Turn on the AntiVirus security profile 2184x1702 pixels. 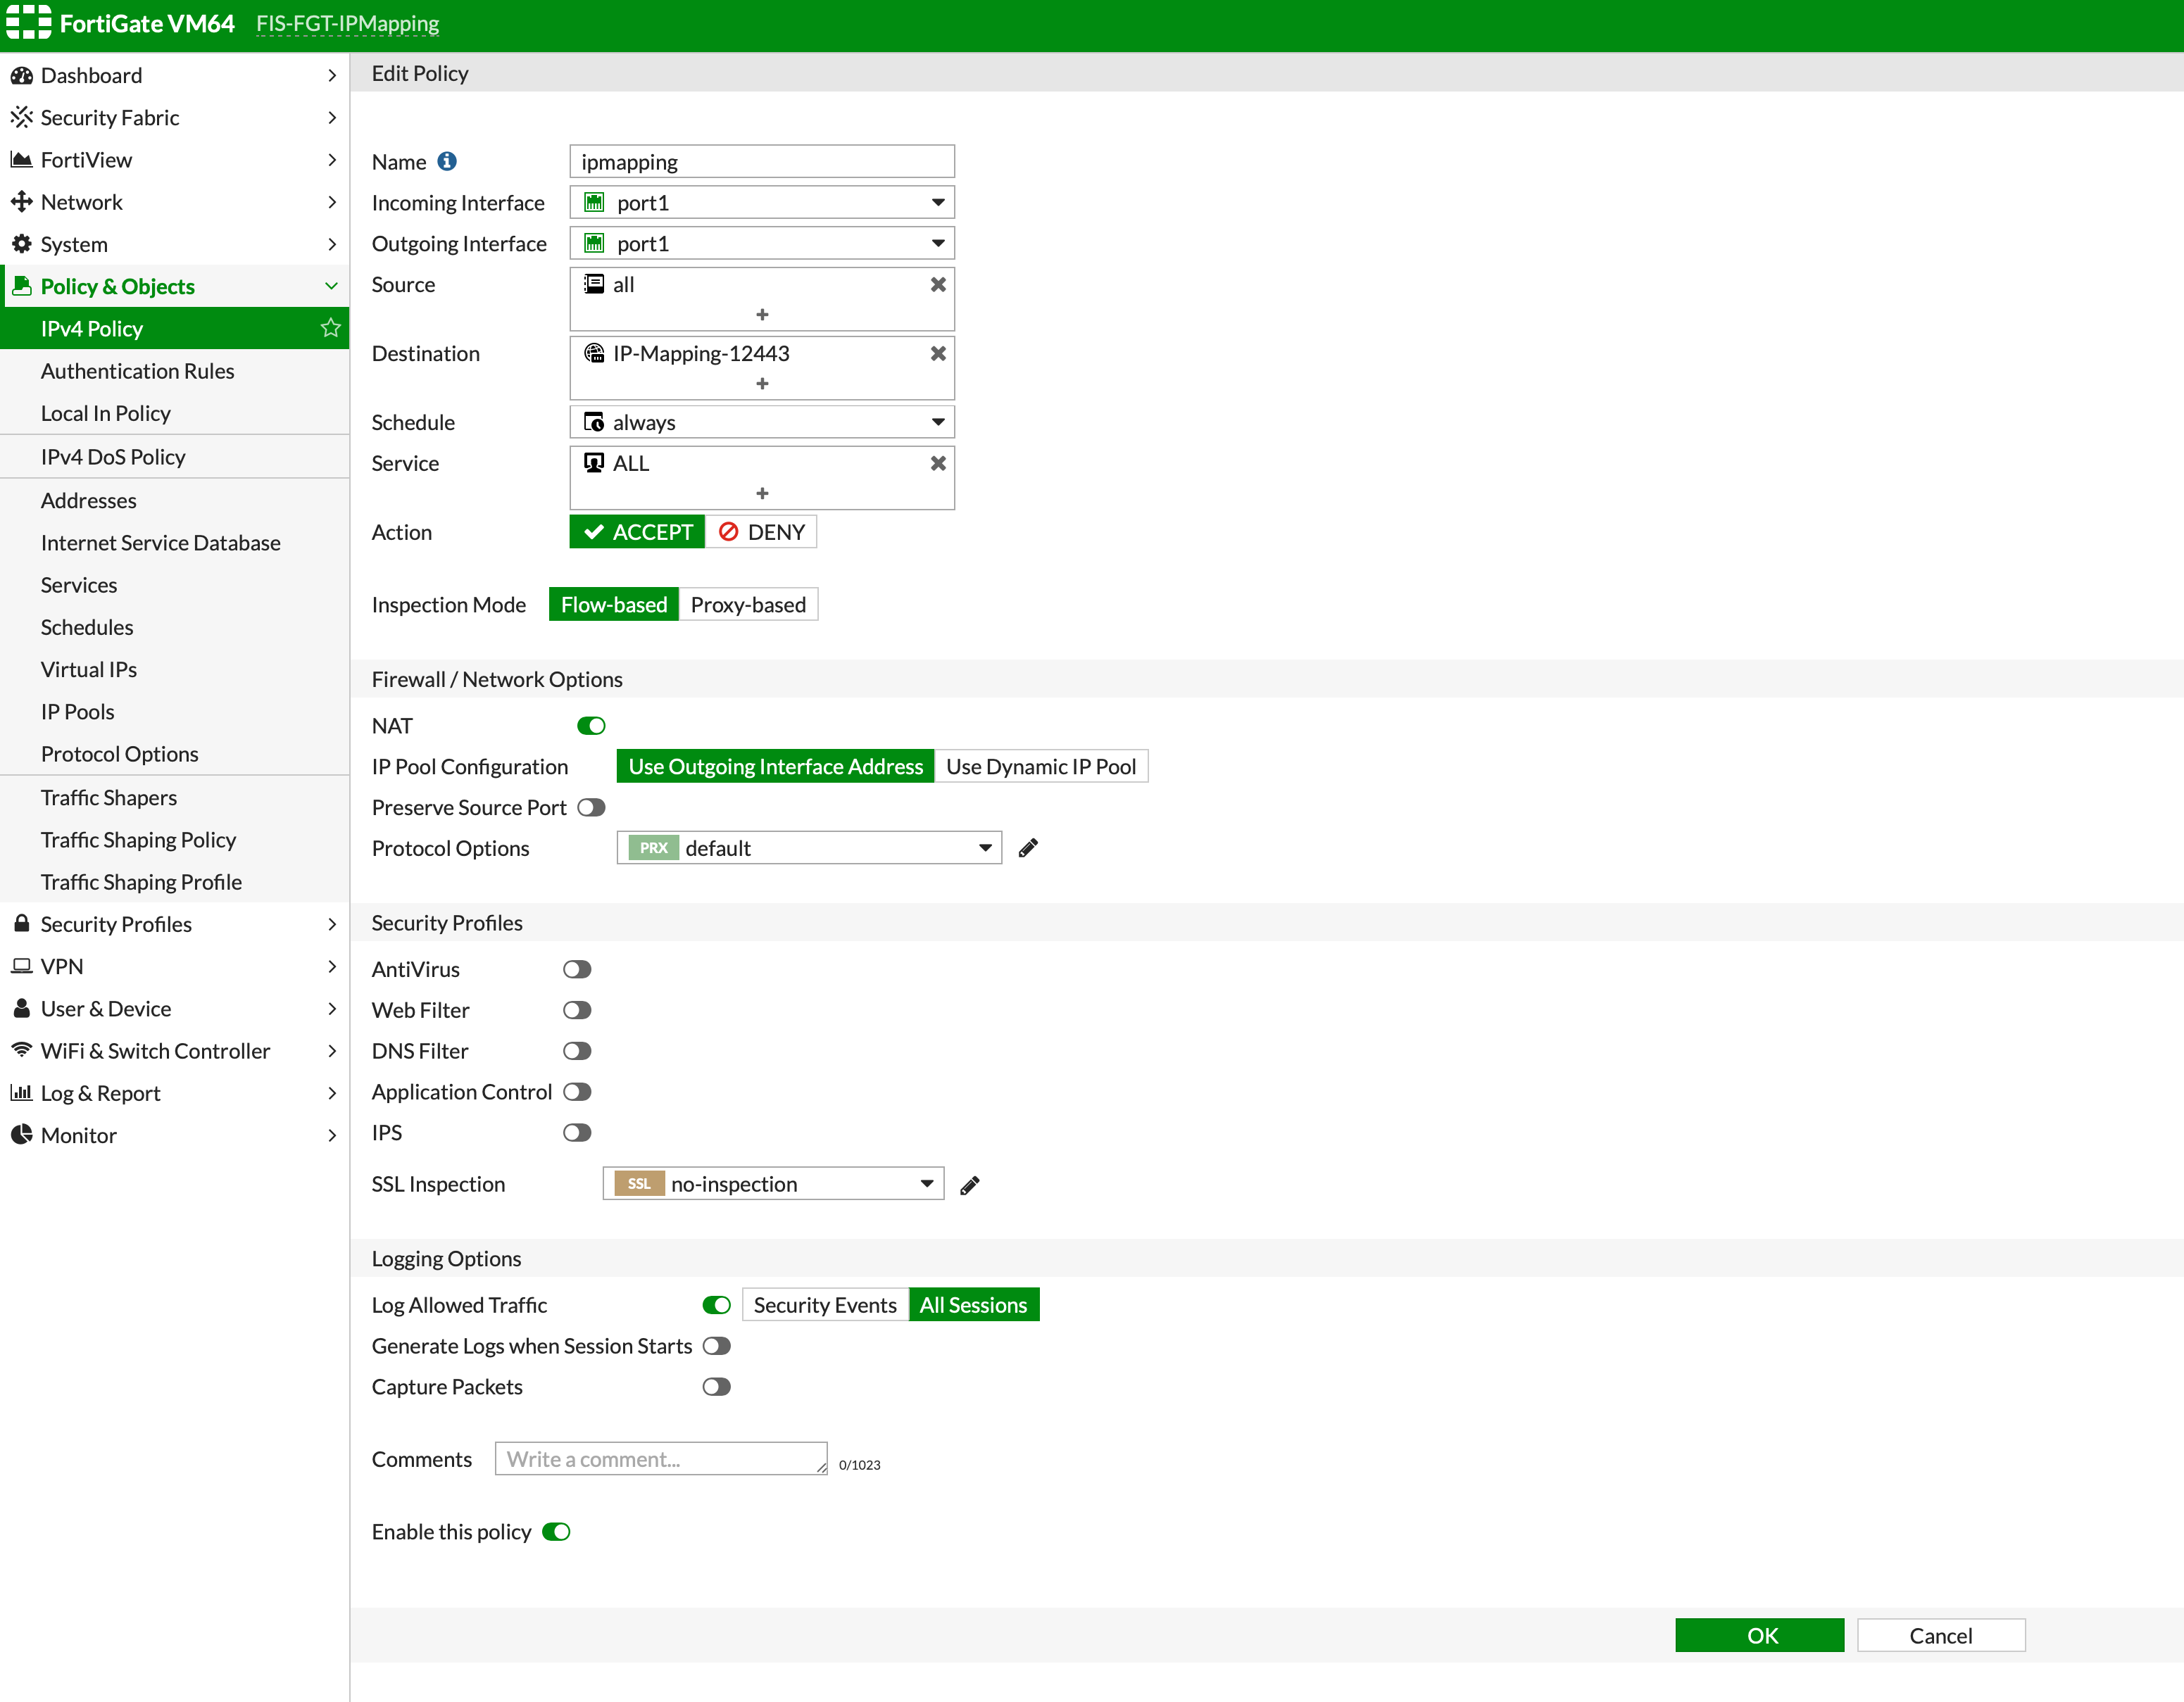577,968
